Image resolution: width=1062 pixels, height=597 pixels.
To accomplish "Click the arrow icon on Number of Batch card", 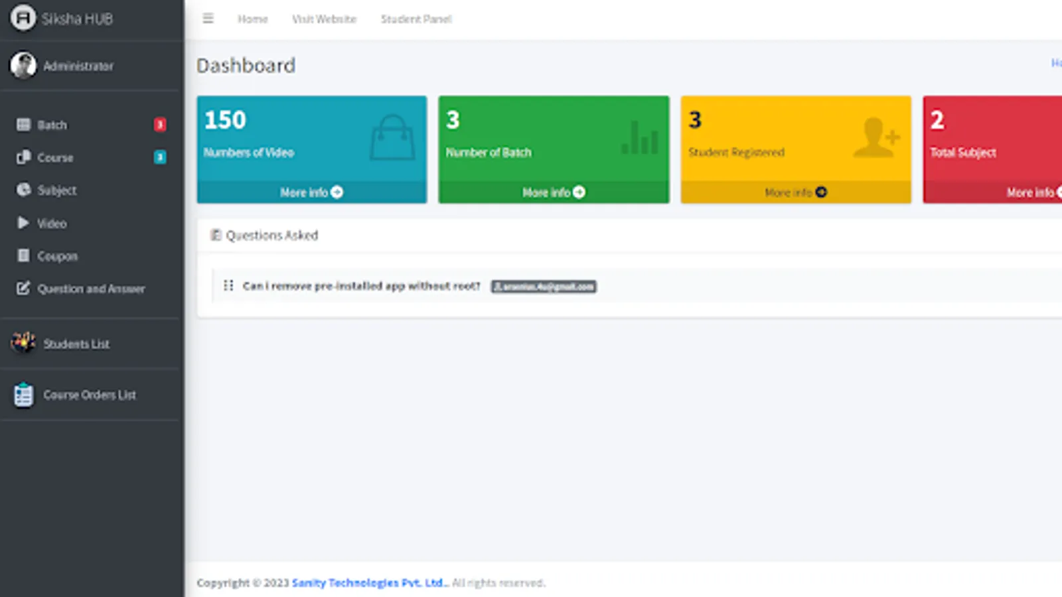I will 579,192.
